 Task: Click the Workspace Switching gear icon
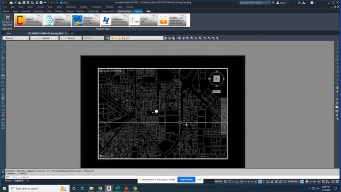click(307, 181)
